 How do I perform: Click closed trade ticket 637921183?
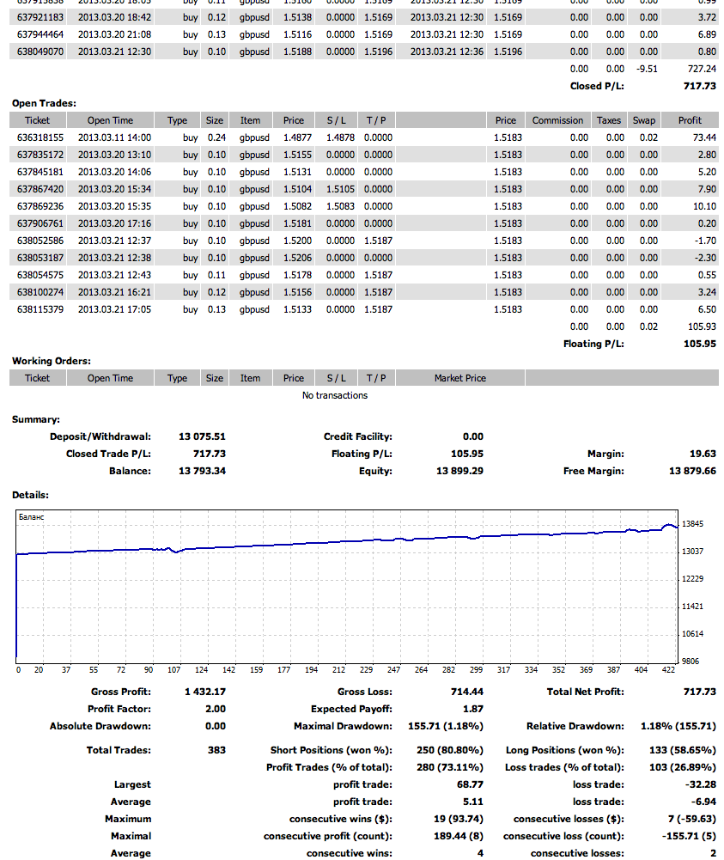tap(40, 17)
